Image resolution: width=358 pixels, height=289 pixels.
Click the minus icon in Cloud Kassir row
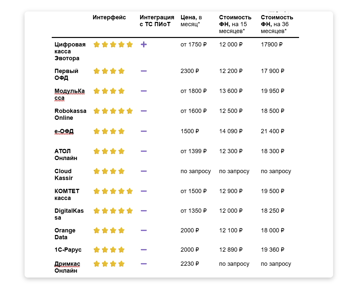[143, 171]
